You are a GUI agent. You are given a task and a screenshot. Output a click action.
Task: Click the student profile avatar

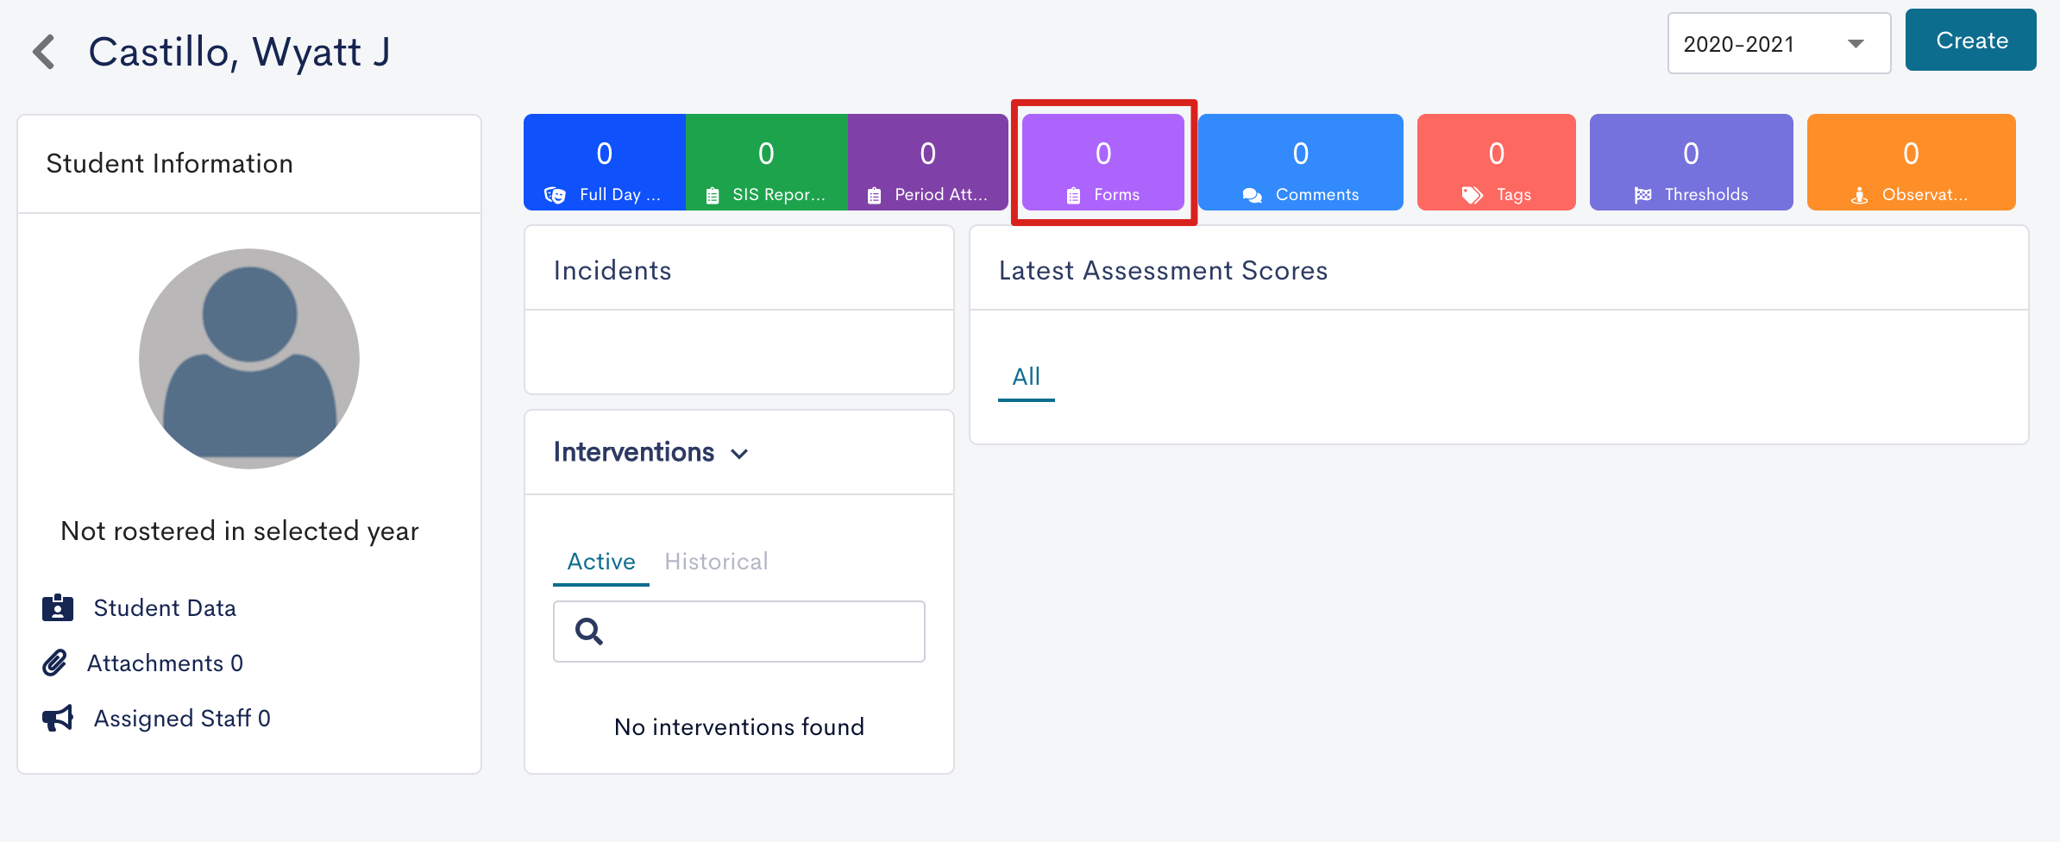pyautogui.click(x=249, y=359)
